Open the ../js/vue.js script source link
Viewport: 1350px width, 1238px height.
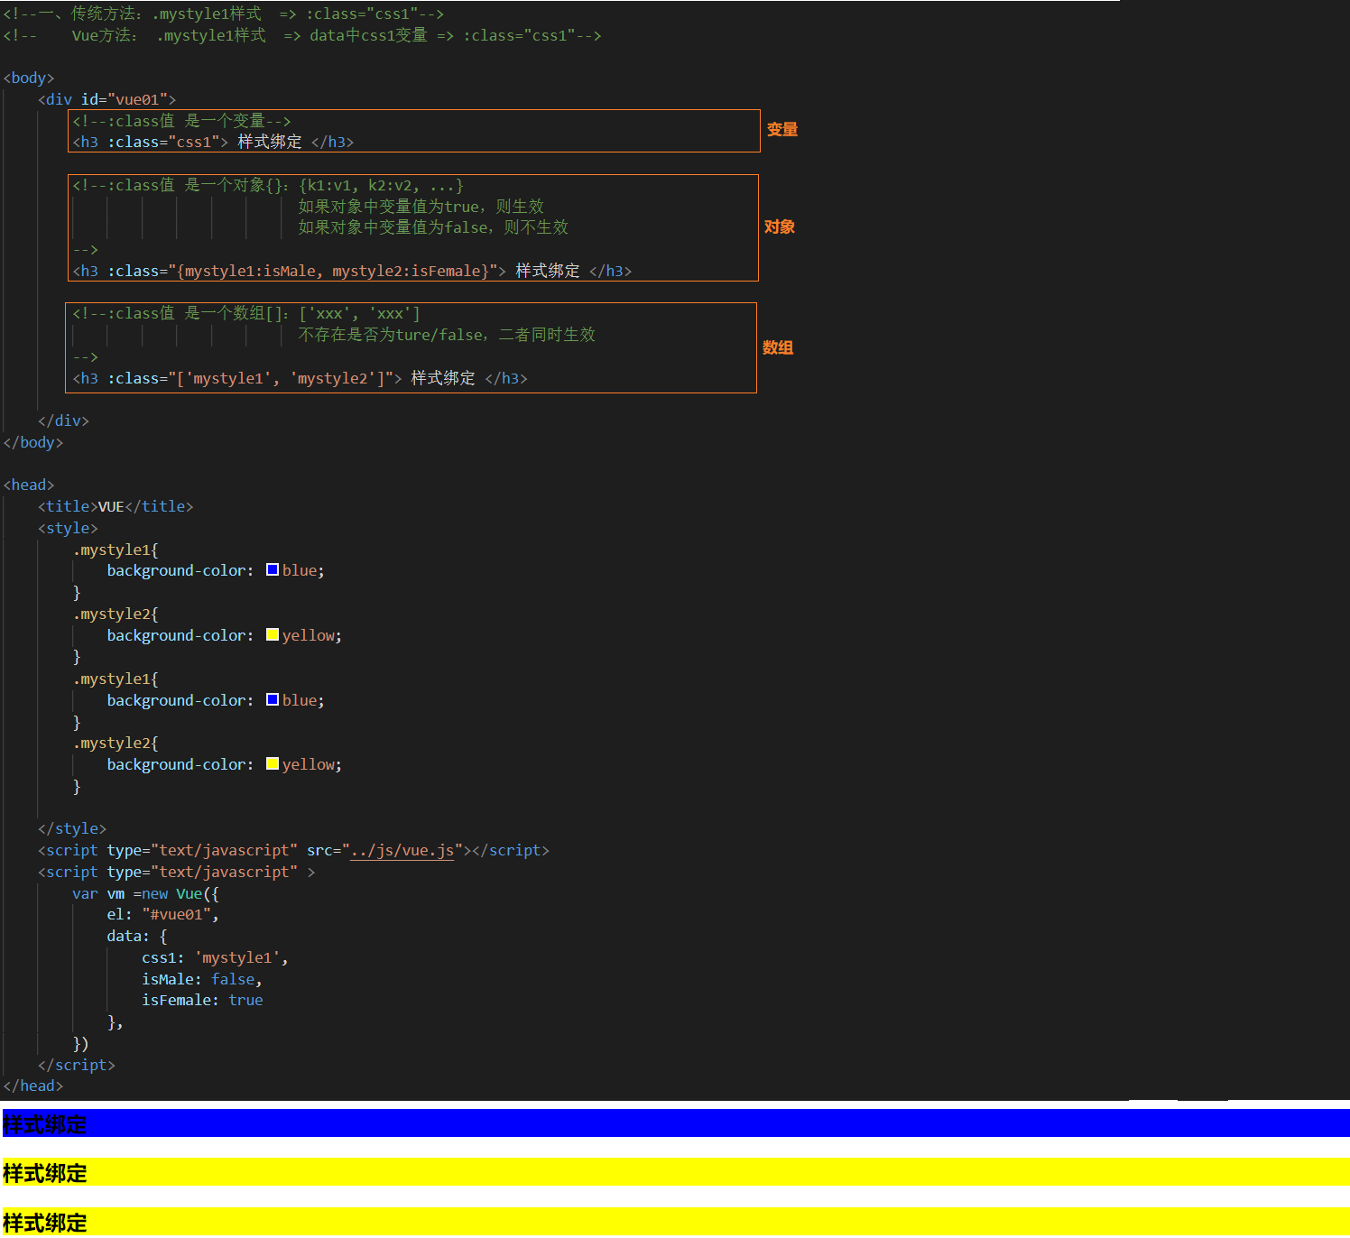402,851
